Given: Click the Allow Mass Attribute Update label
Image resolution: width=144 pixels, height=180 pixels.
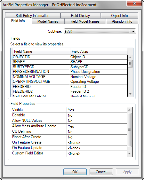Looking at the screenshot, I should pos(34,126).
